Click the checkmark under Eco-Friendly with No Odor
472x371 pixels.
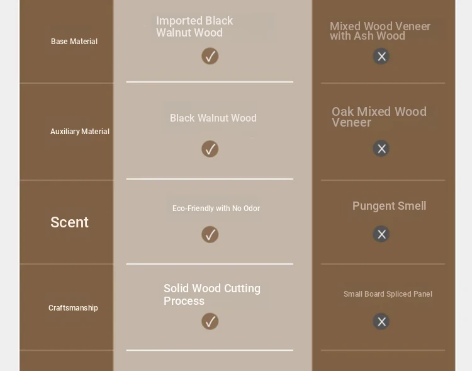coord(210,234)
